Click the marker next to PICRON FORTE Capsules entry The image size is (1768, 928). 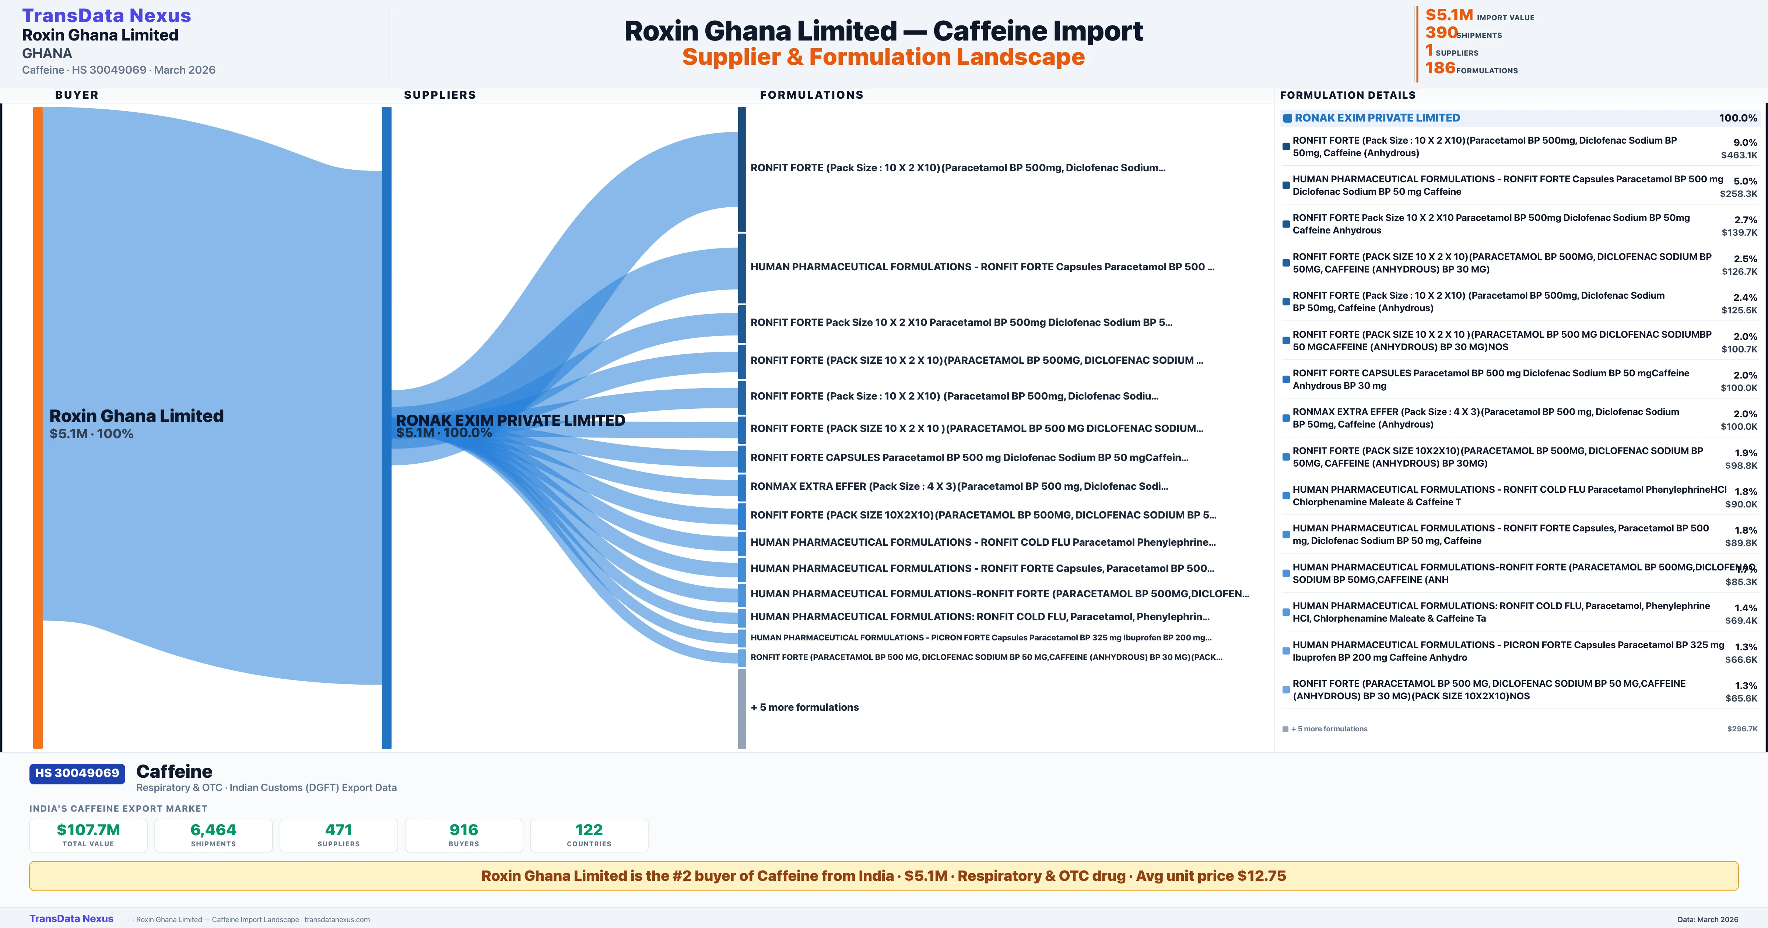click(1286, 650)
